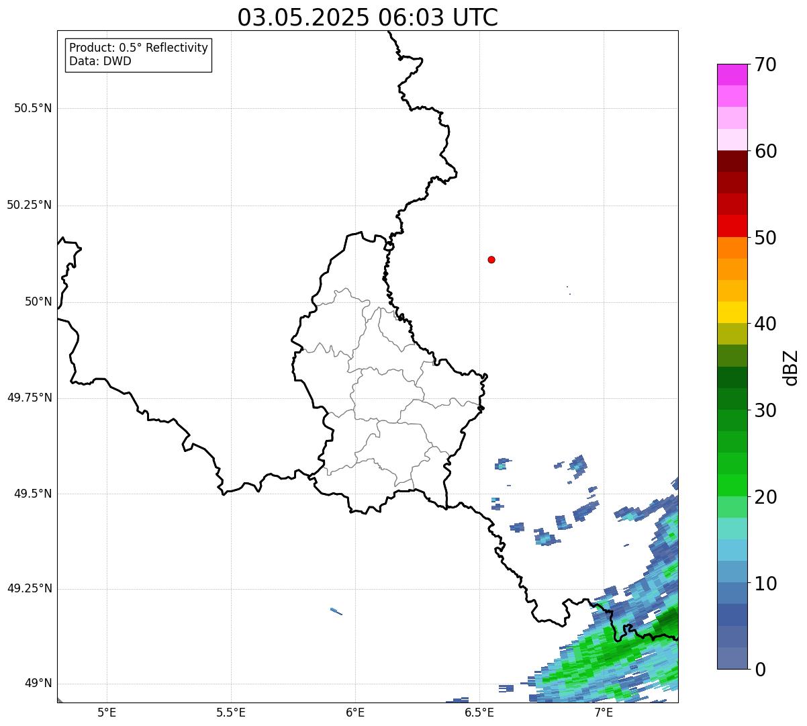807x726 pixels.
Task: Click the bright green colorbar segment just above 20
Action: click(x=732, y=486)
